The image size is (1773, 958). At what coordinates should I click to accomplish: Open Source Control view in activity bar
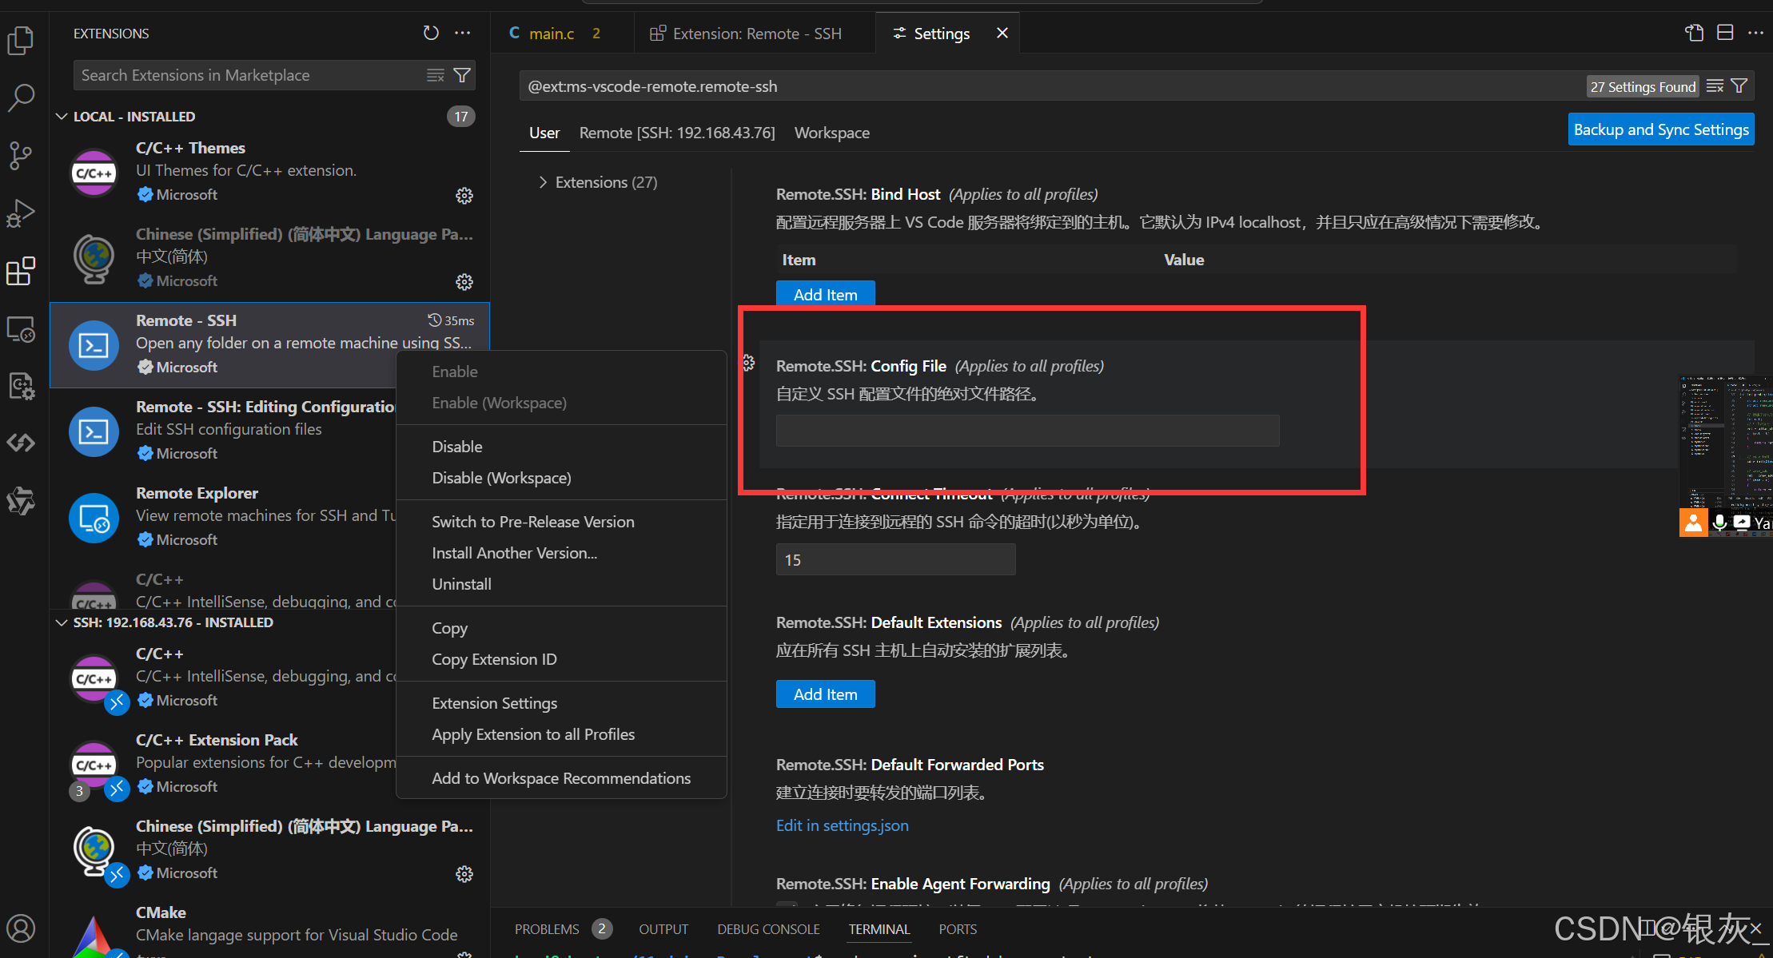click(21, 155)
